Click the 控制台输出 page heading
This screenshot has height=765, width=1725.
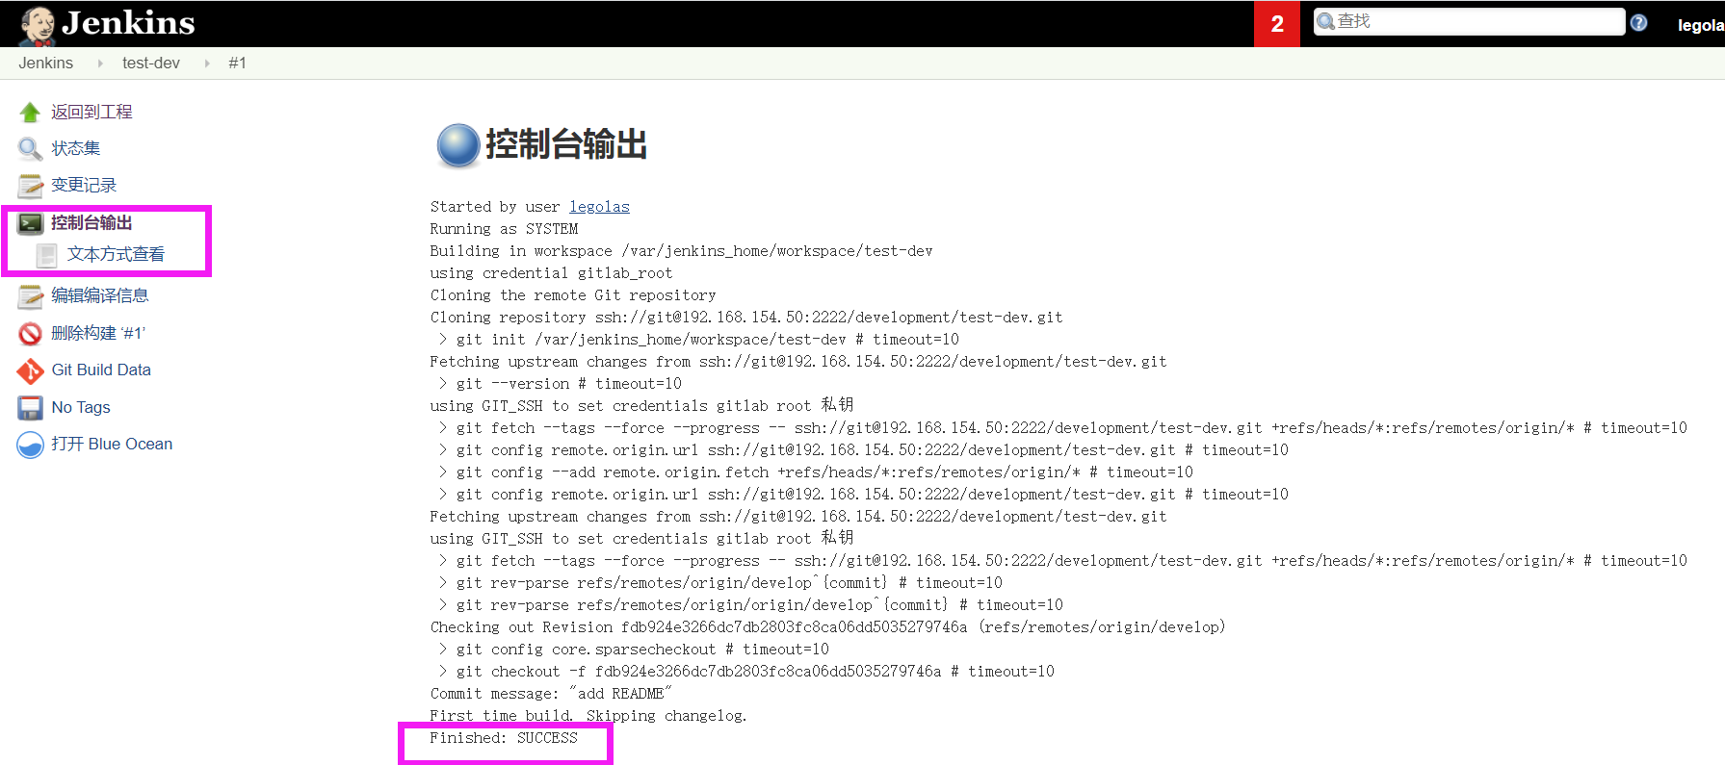pos(566,144)
